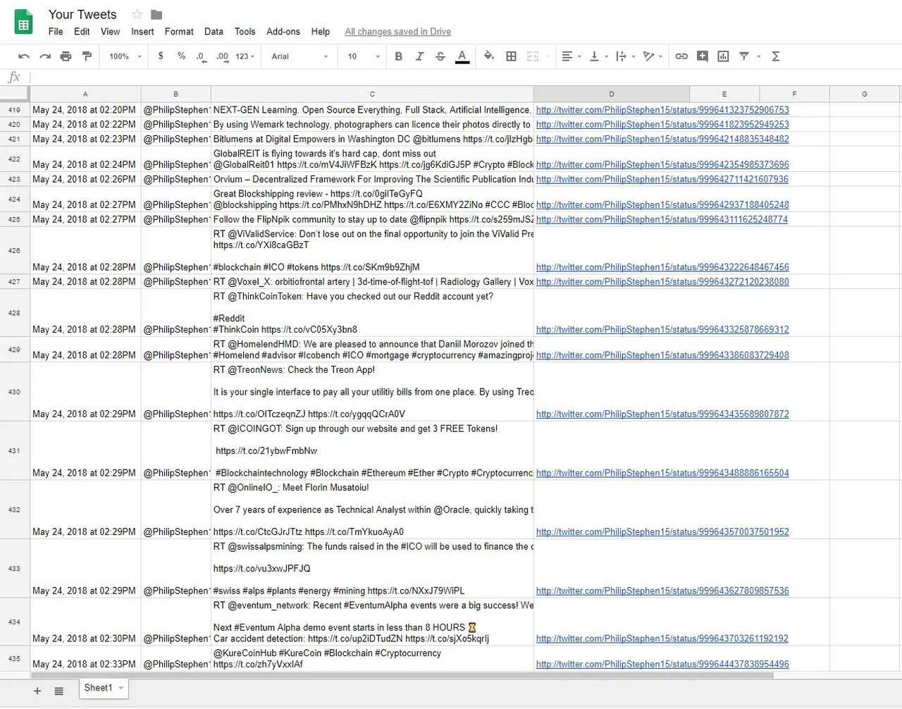Image resolution: width=902 pixels, height=709 pixels.
Task: Open vertical align dropdown
Action: click(x=598, y=56)
